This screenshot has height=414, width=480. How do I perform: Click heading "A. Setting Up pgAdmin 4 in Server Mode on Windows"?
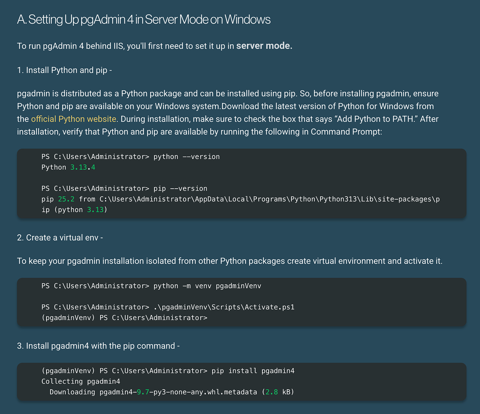tap(144, 20)
